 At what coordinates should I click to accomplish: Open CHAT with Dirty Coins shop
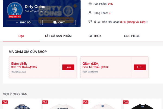coord(59,22)
